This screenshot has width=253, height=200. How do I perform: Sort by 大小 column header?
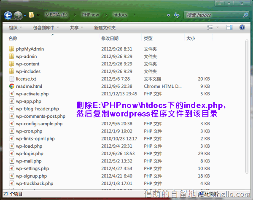[191, 38]
